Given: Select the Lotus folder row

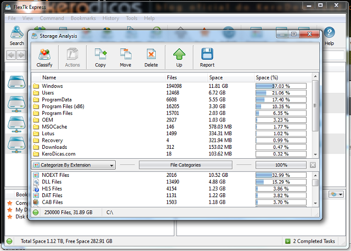Looking at the screenshot, I should 171,133.
